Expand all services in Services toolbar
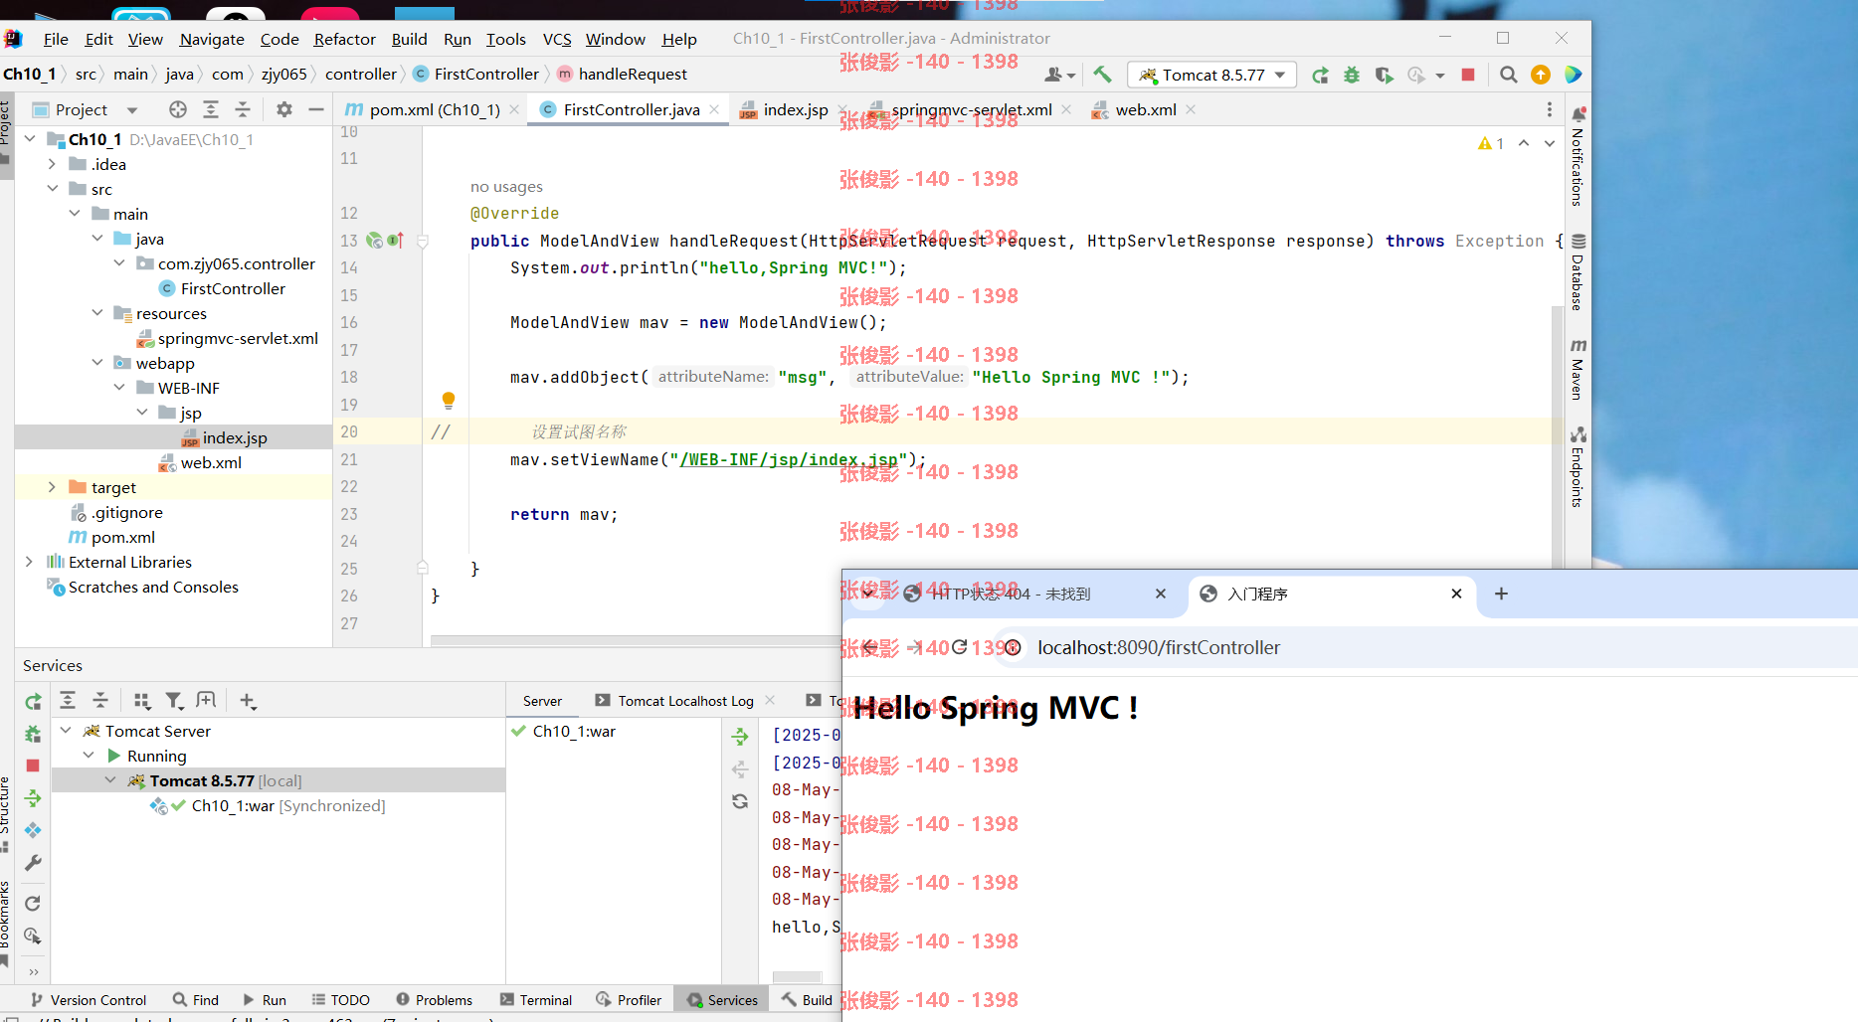The image size is (1858, 1022). pyautogui.click(x=68, y=701)
